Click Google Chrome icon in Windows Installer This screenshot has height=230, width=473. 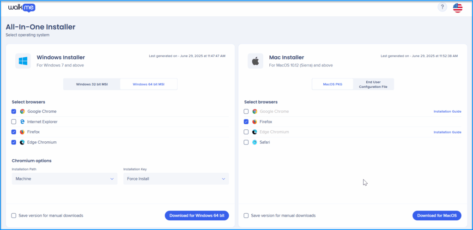[x=22, y=111]
